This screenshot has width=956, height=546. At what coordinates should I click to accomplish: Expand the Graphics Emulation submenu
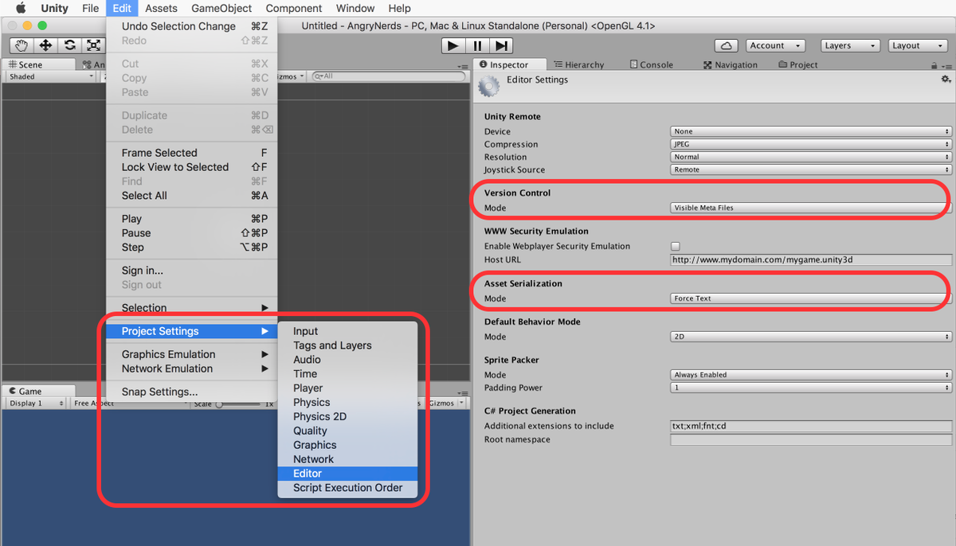pyautogui.click(x=192, y=354)
